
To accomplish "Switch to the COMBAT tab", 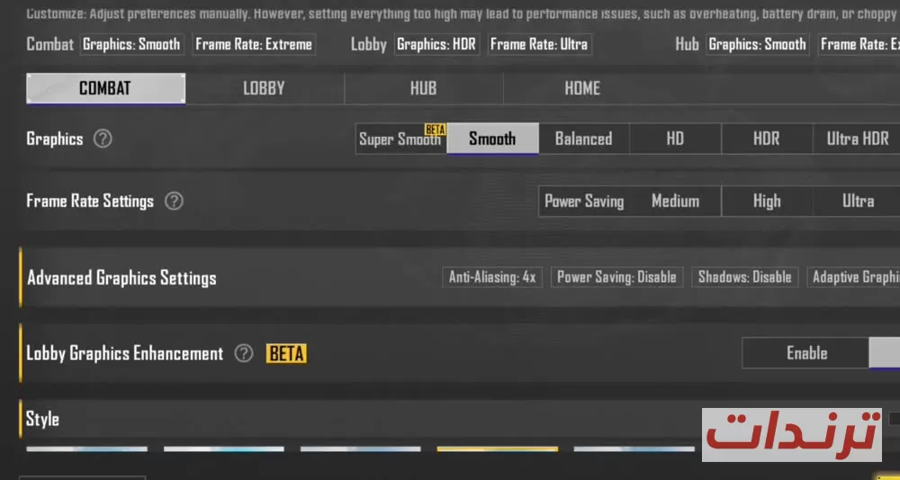I will click(x=105, y=88).
